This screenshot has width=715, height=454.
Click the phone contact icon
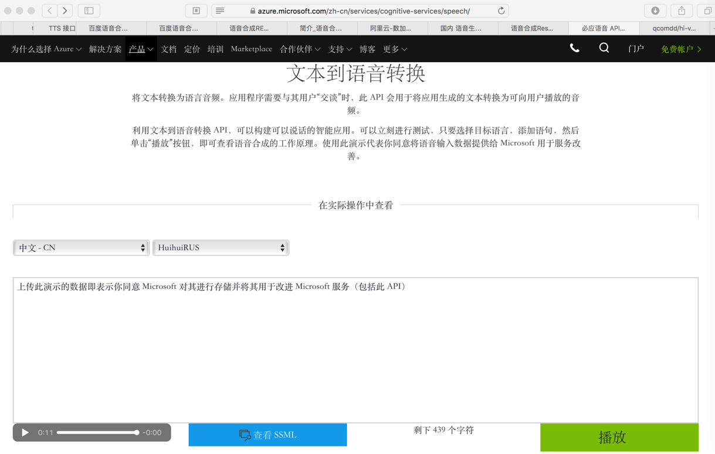tap(575, 49)
